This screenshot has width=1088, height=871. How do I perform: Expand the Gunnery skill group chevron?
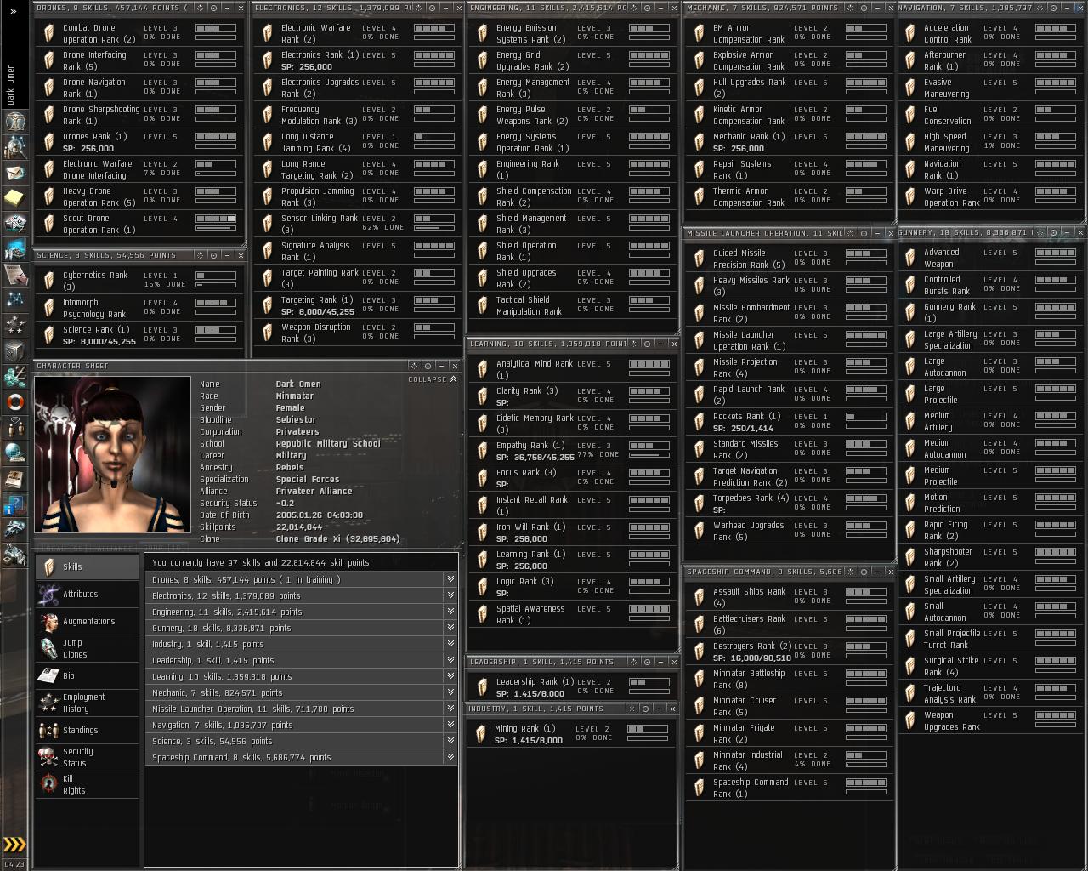coord(450,628)
